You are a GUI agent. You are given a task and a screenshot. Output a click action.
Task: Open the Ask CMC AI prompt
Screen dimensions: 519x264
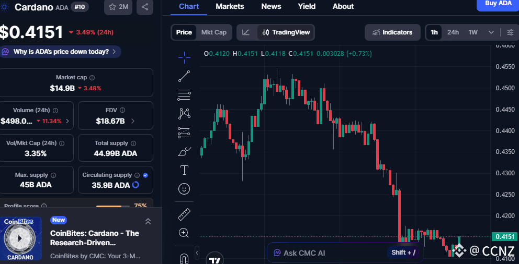[345, 253]
